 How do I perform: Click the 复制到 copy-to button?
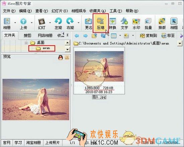point(149,36)
